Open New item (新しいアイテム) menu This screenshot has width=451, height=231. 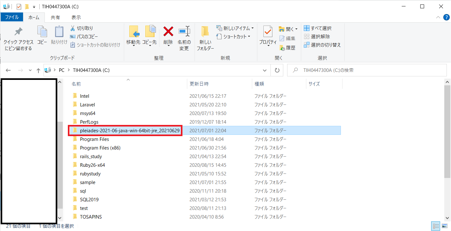(235, 28)
